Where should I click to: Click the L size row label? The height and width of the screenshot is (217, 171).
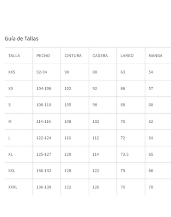(9, 138)
